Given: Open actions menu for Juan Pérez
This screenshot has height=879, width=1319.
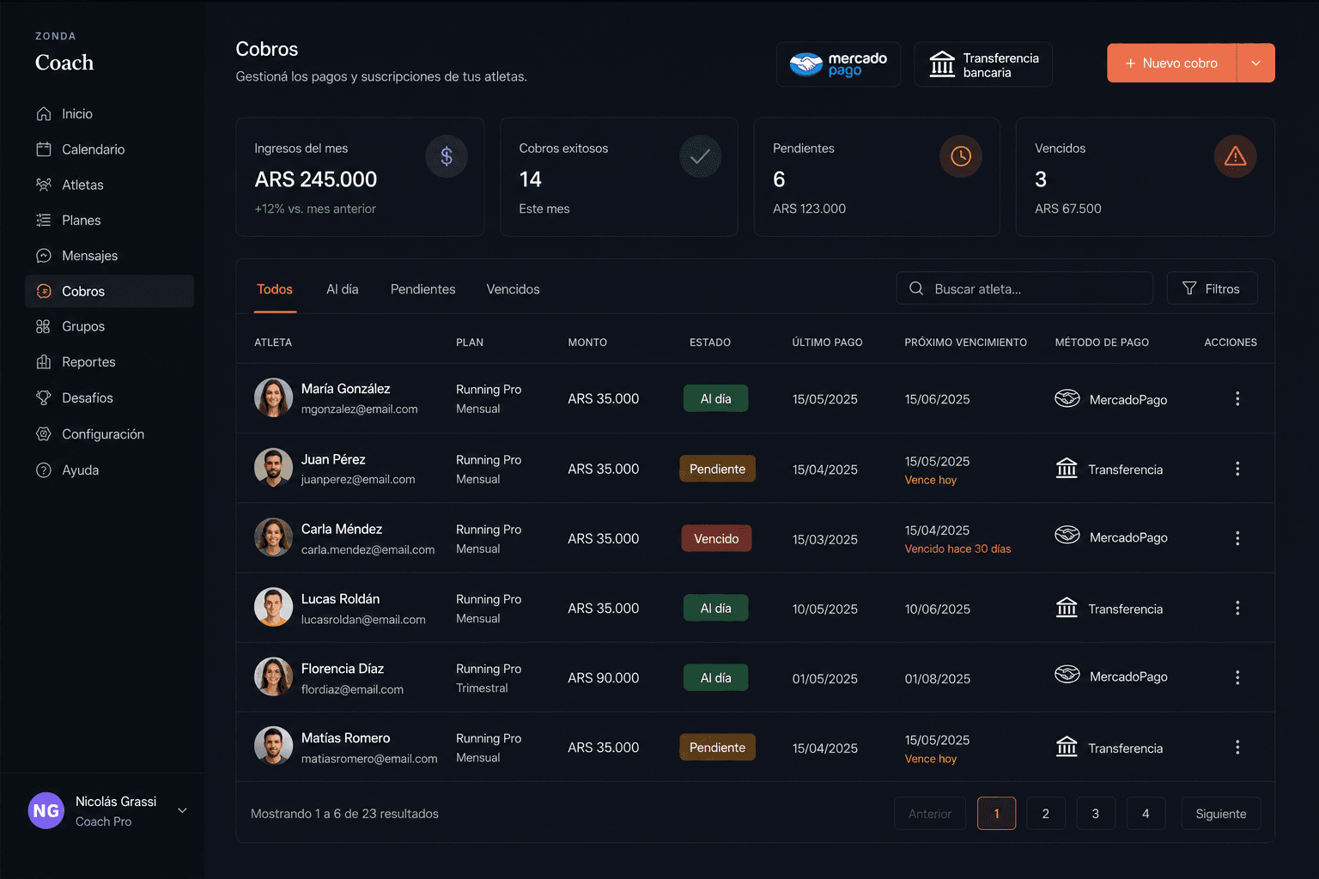Looking at the screenshot, I should coord(1237,469).
